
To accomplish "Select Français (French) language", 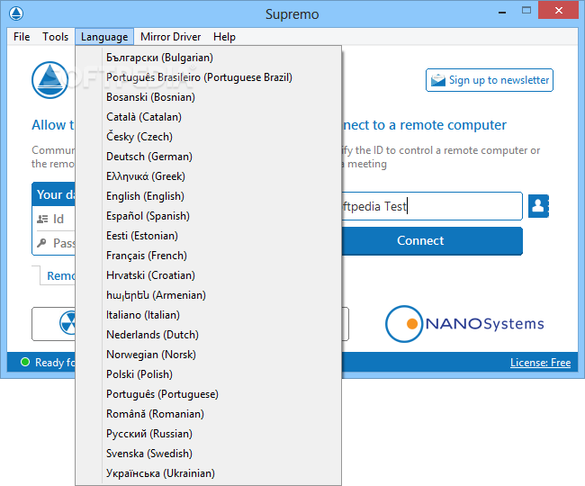I will pos(208,255).
